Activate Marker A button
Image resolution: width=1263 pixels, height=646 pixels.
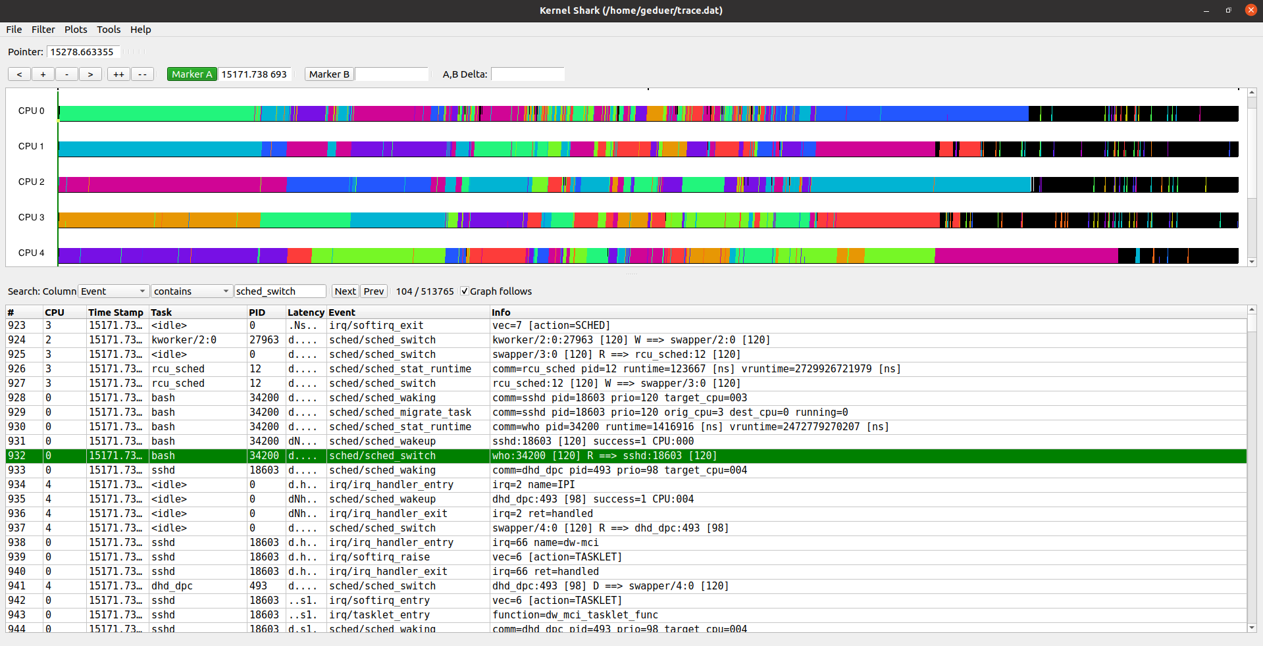(192, 74)
